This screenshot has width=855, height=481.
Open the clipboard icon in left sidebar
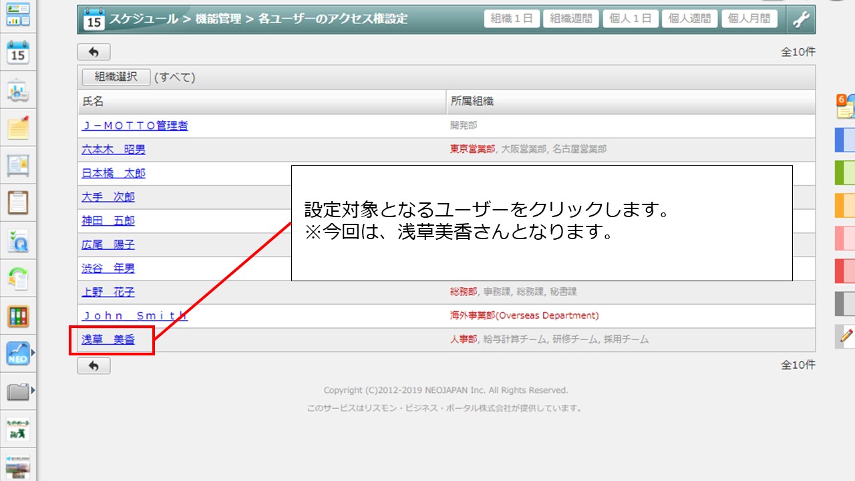tap(18, 202)
